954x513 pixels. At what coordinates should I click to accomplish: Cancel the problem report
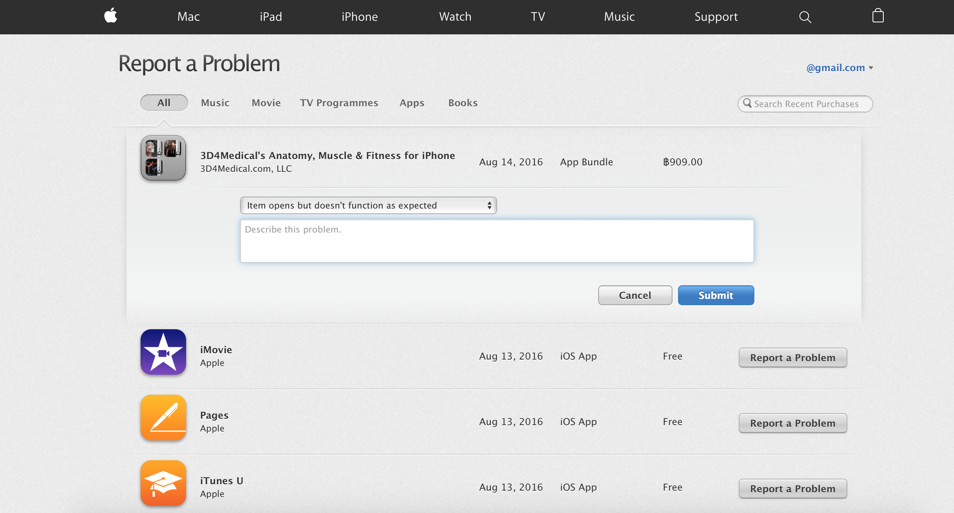click(635, 295)
